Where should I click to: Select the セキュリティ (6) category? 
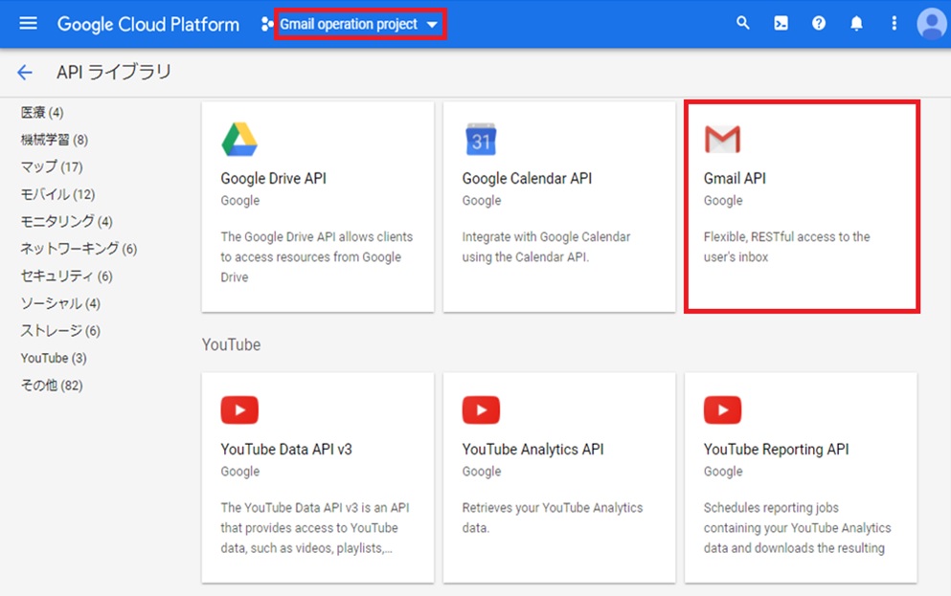[x=67, y=276]
